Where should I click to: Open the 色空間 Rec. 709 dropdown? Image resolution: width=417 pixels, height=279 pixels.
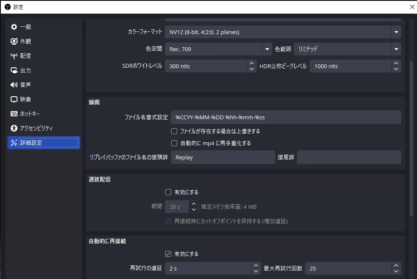267,49
